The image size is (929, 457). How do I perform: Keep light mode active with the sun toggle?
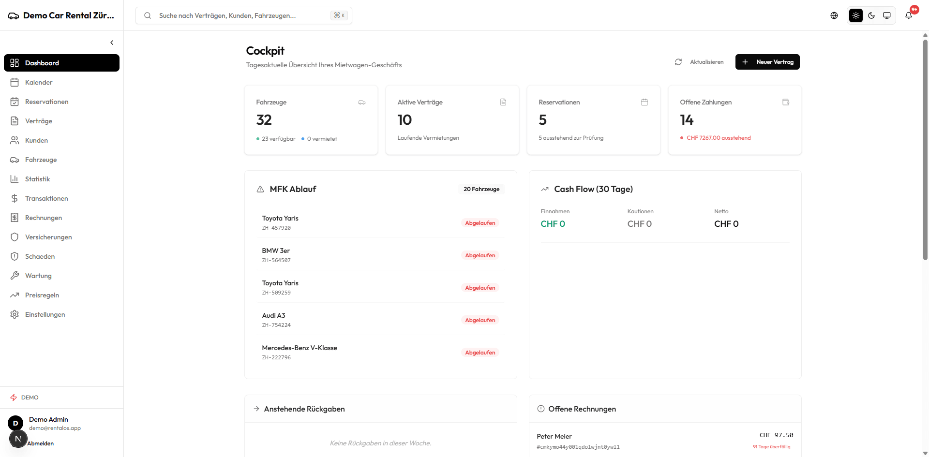[856, 15]
